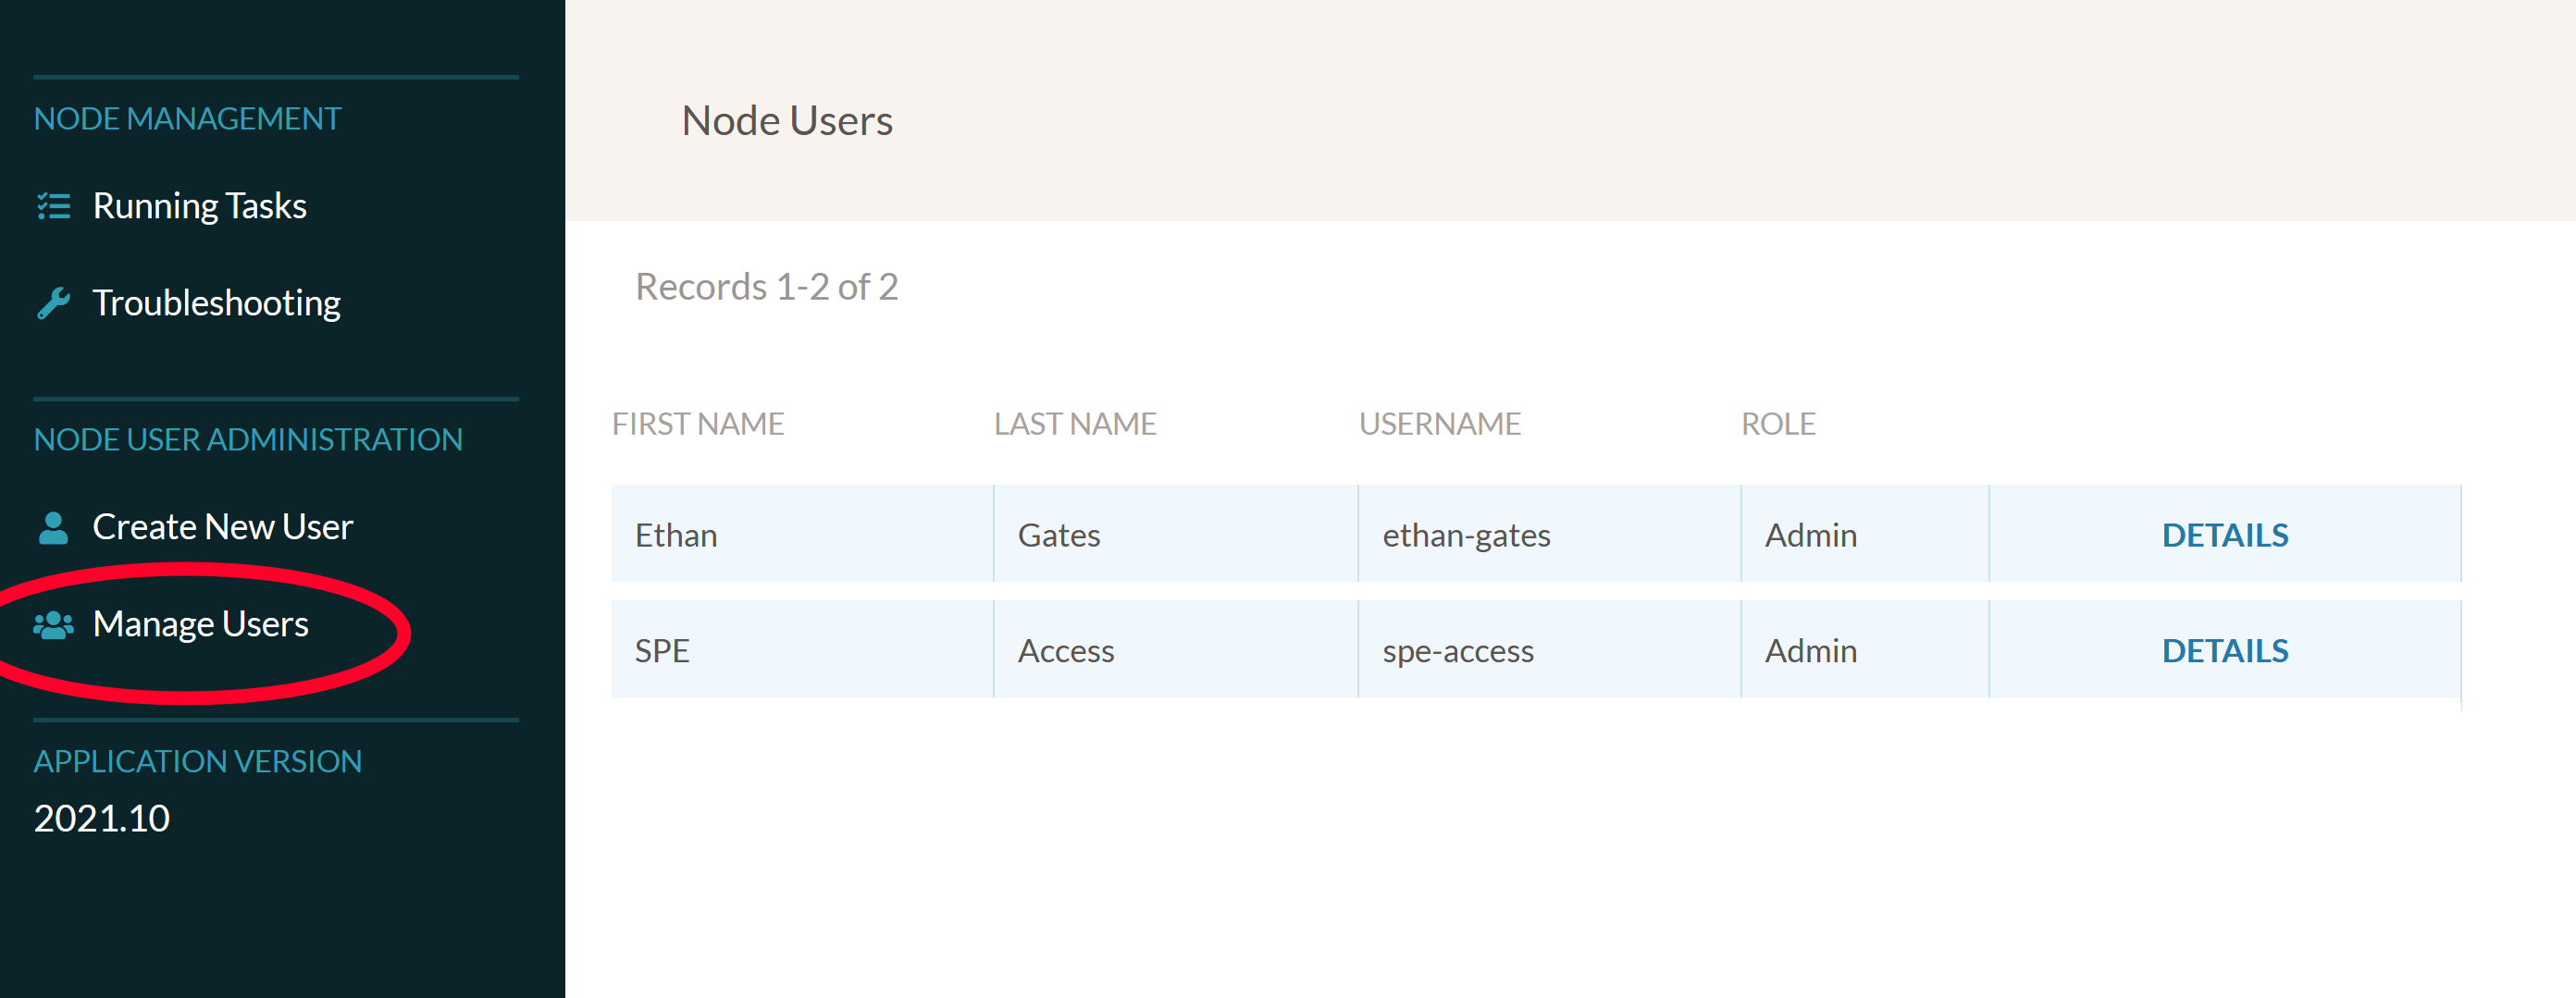
Task: Click the Admin role for ethan-gates
Action: click(1865, 534)
